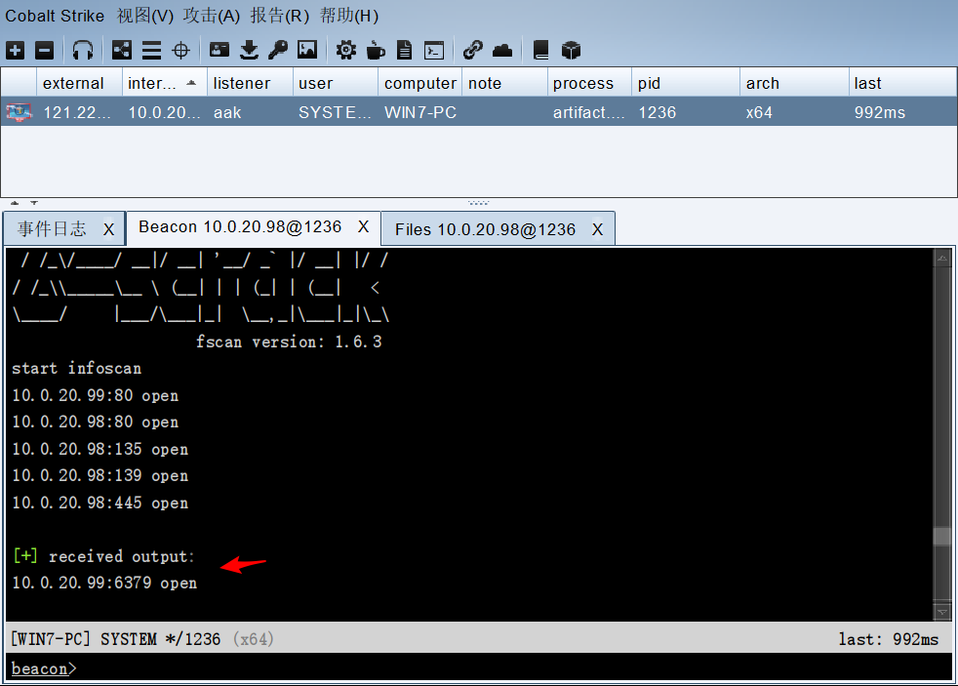The image size is (958, 686).
Task: Click the chain link host file icon
Action: click(x=473, y=50)
